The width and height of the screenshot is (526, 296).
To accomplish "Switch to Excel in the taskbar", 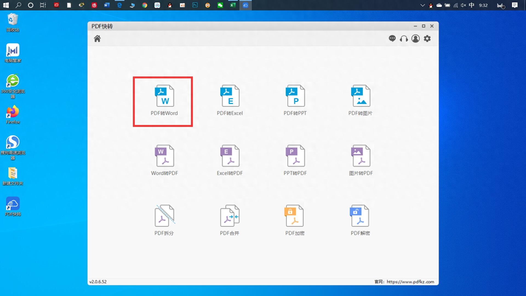I will point(233,5).
